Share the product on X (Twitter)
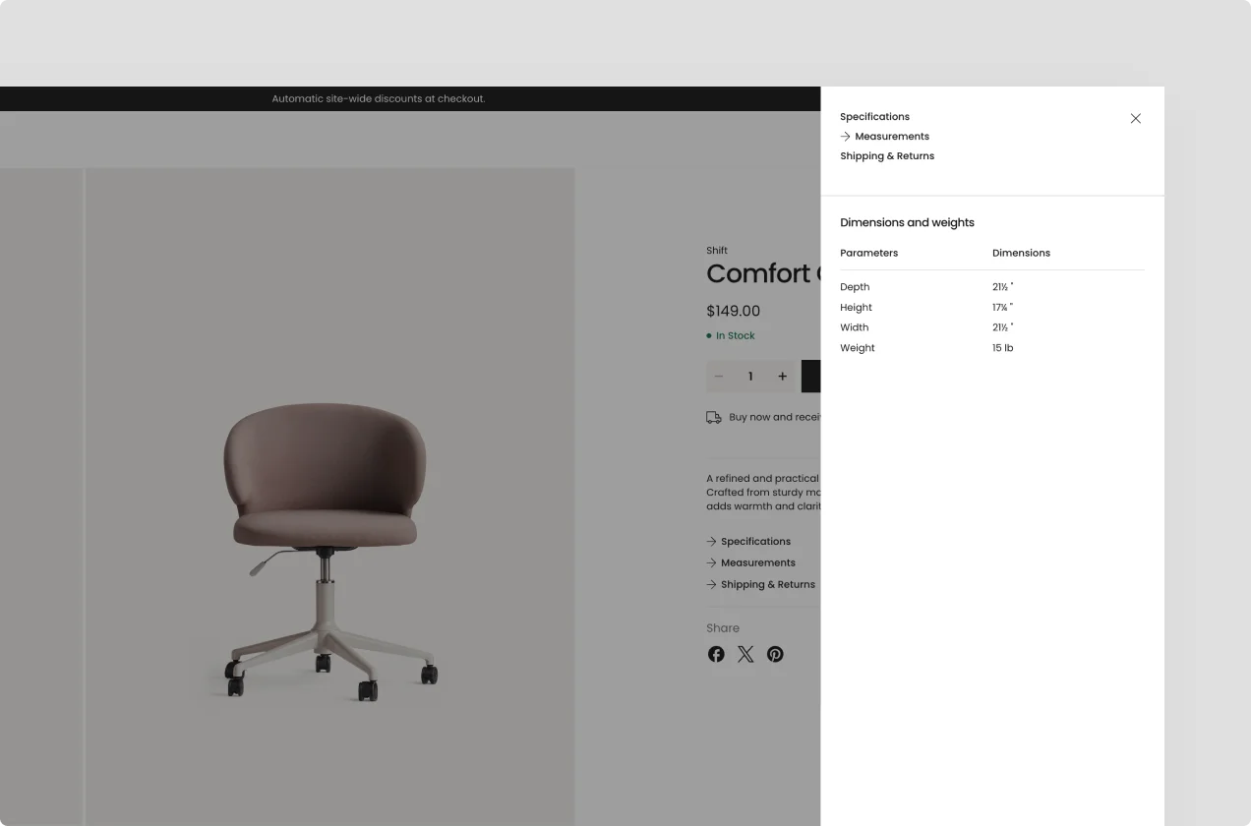 click(745, 654)
